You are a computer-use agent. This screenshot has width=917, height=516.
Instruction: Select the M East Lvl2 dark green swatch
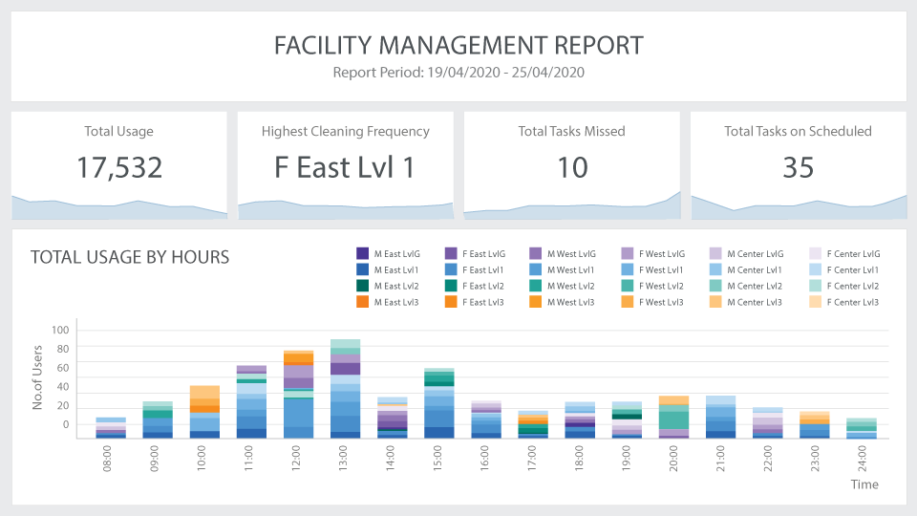click(x=363, y=286)
